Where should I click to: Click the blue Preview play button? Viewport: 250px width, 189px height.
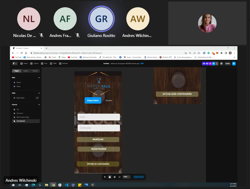click(234, 63)
